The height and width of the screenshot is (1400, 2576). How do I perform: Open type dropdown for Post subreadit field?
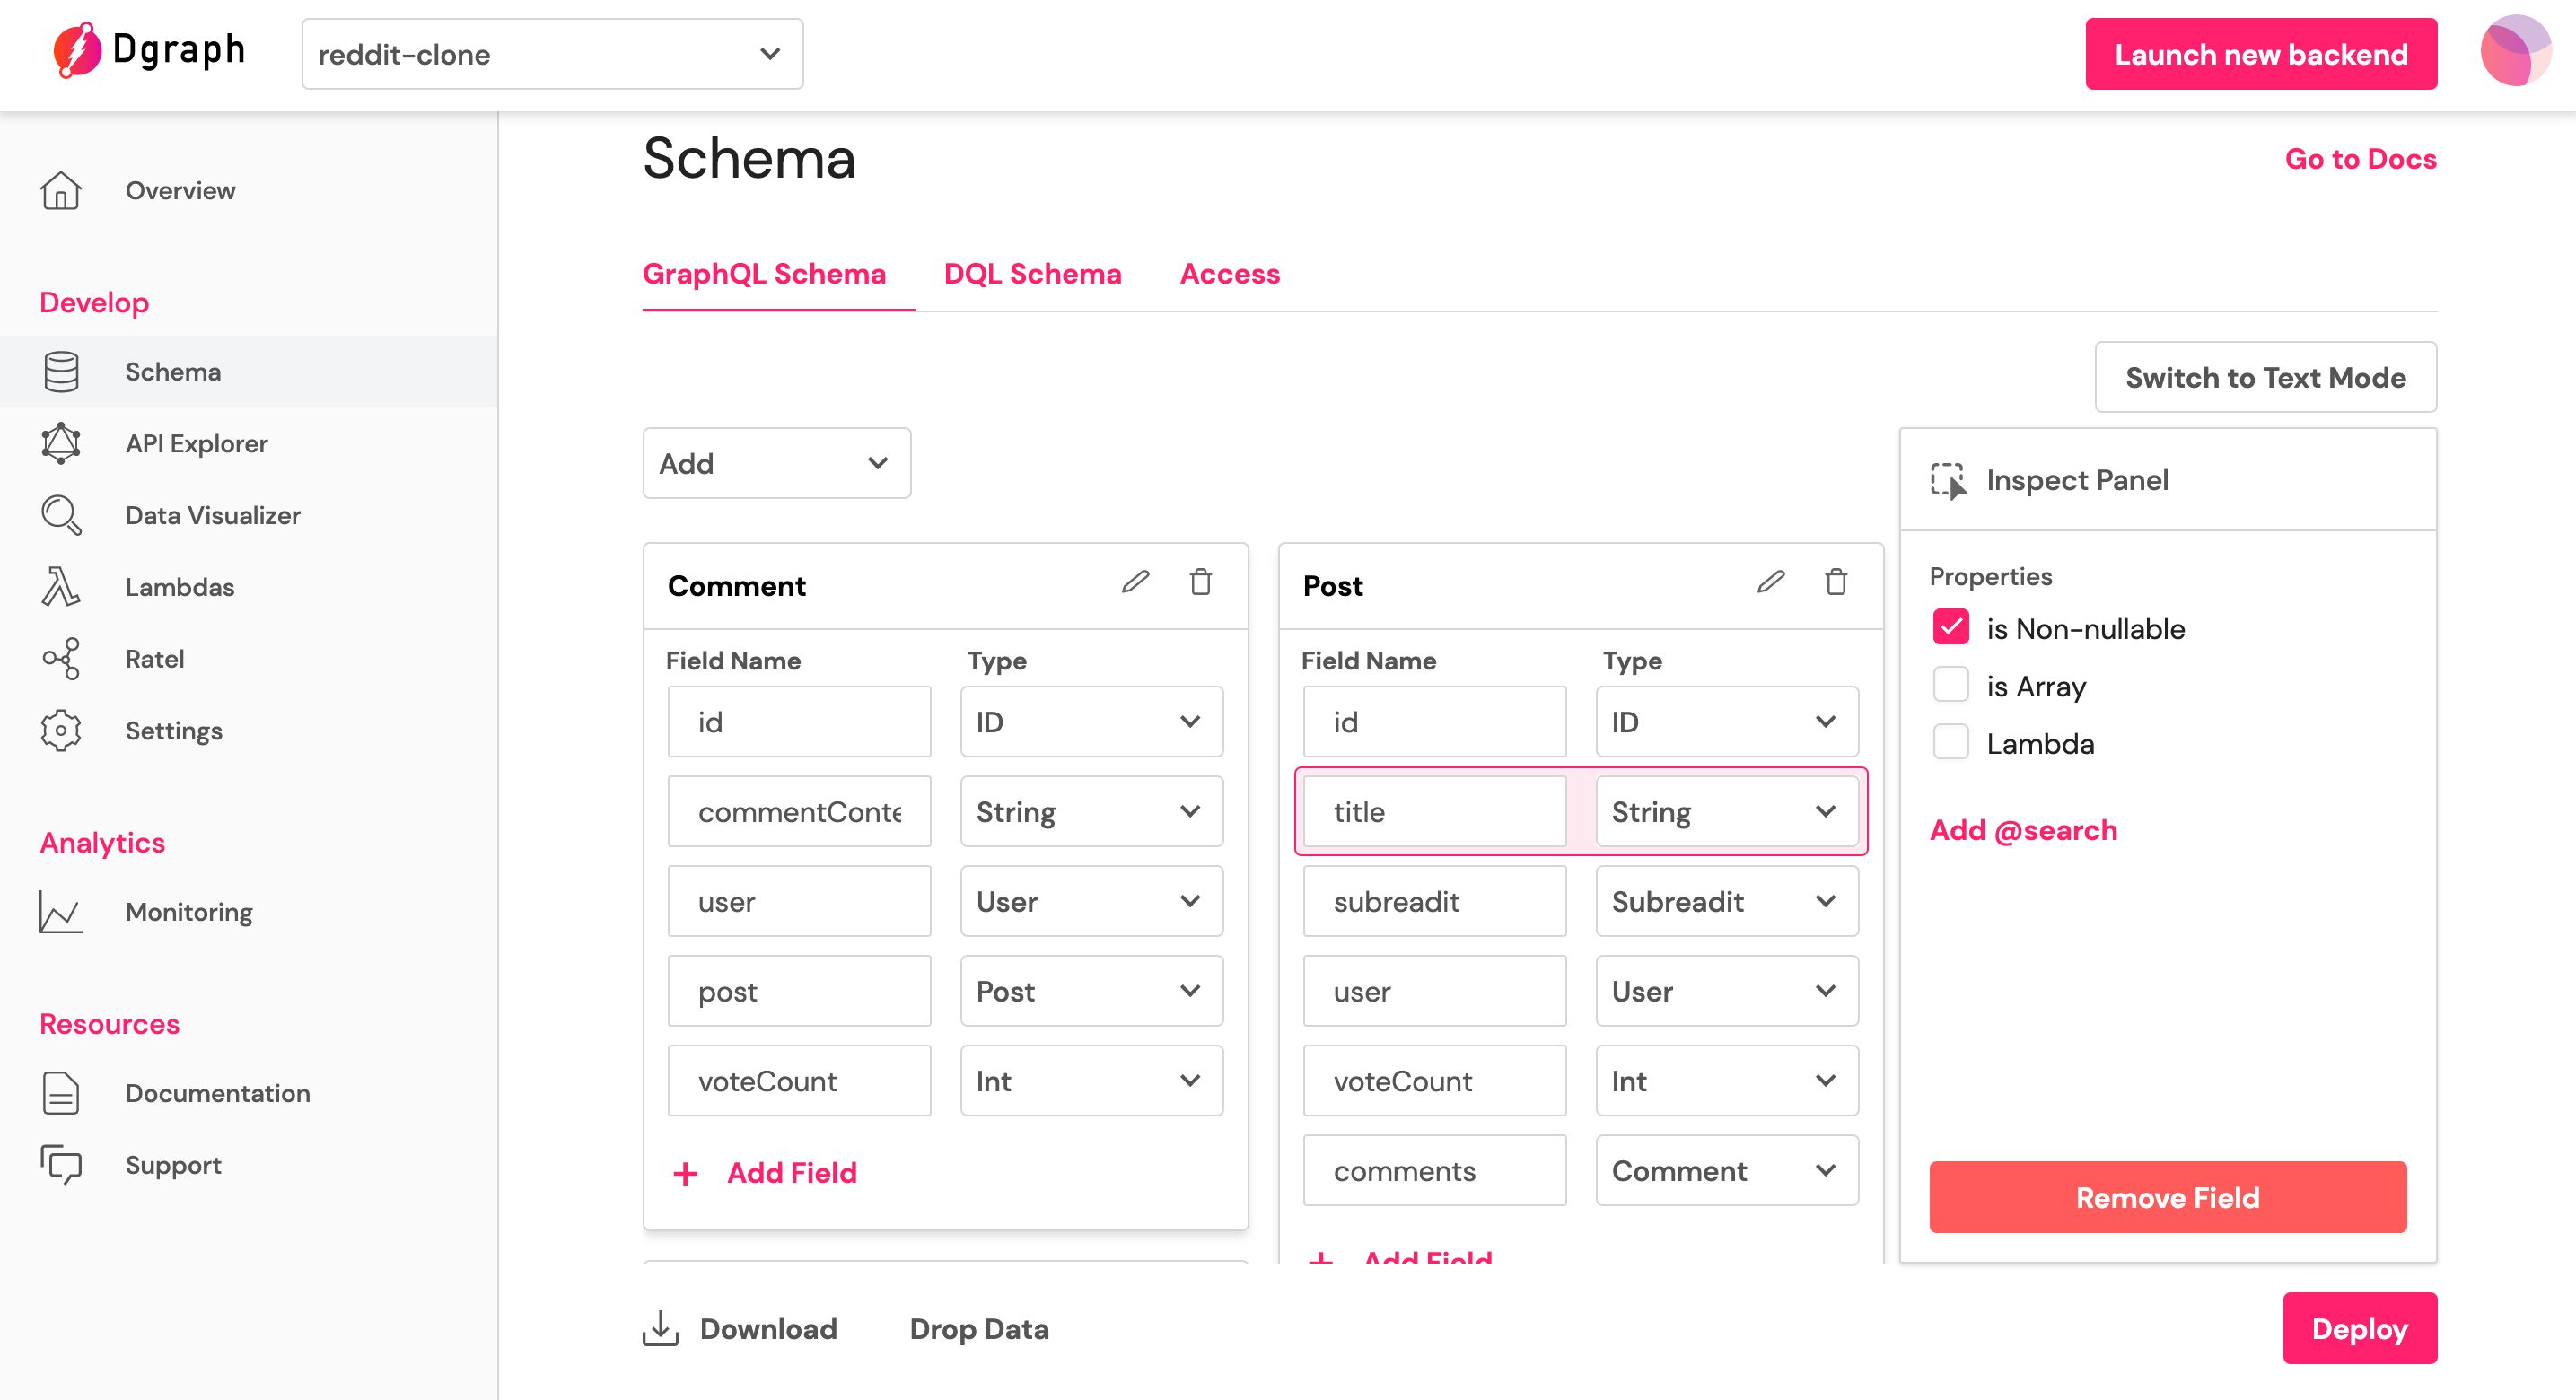pos(1726,902)
